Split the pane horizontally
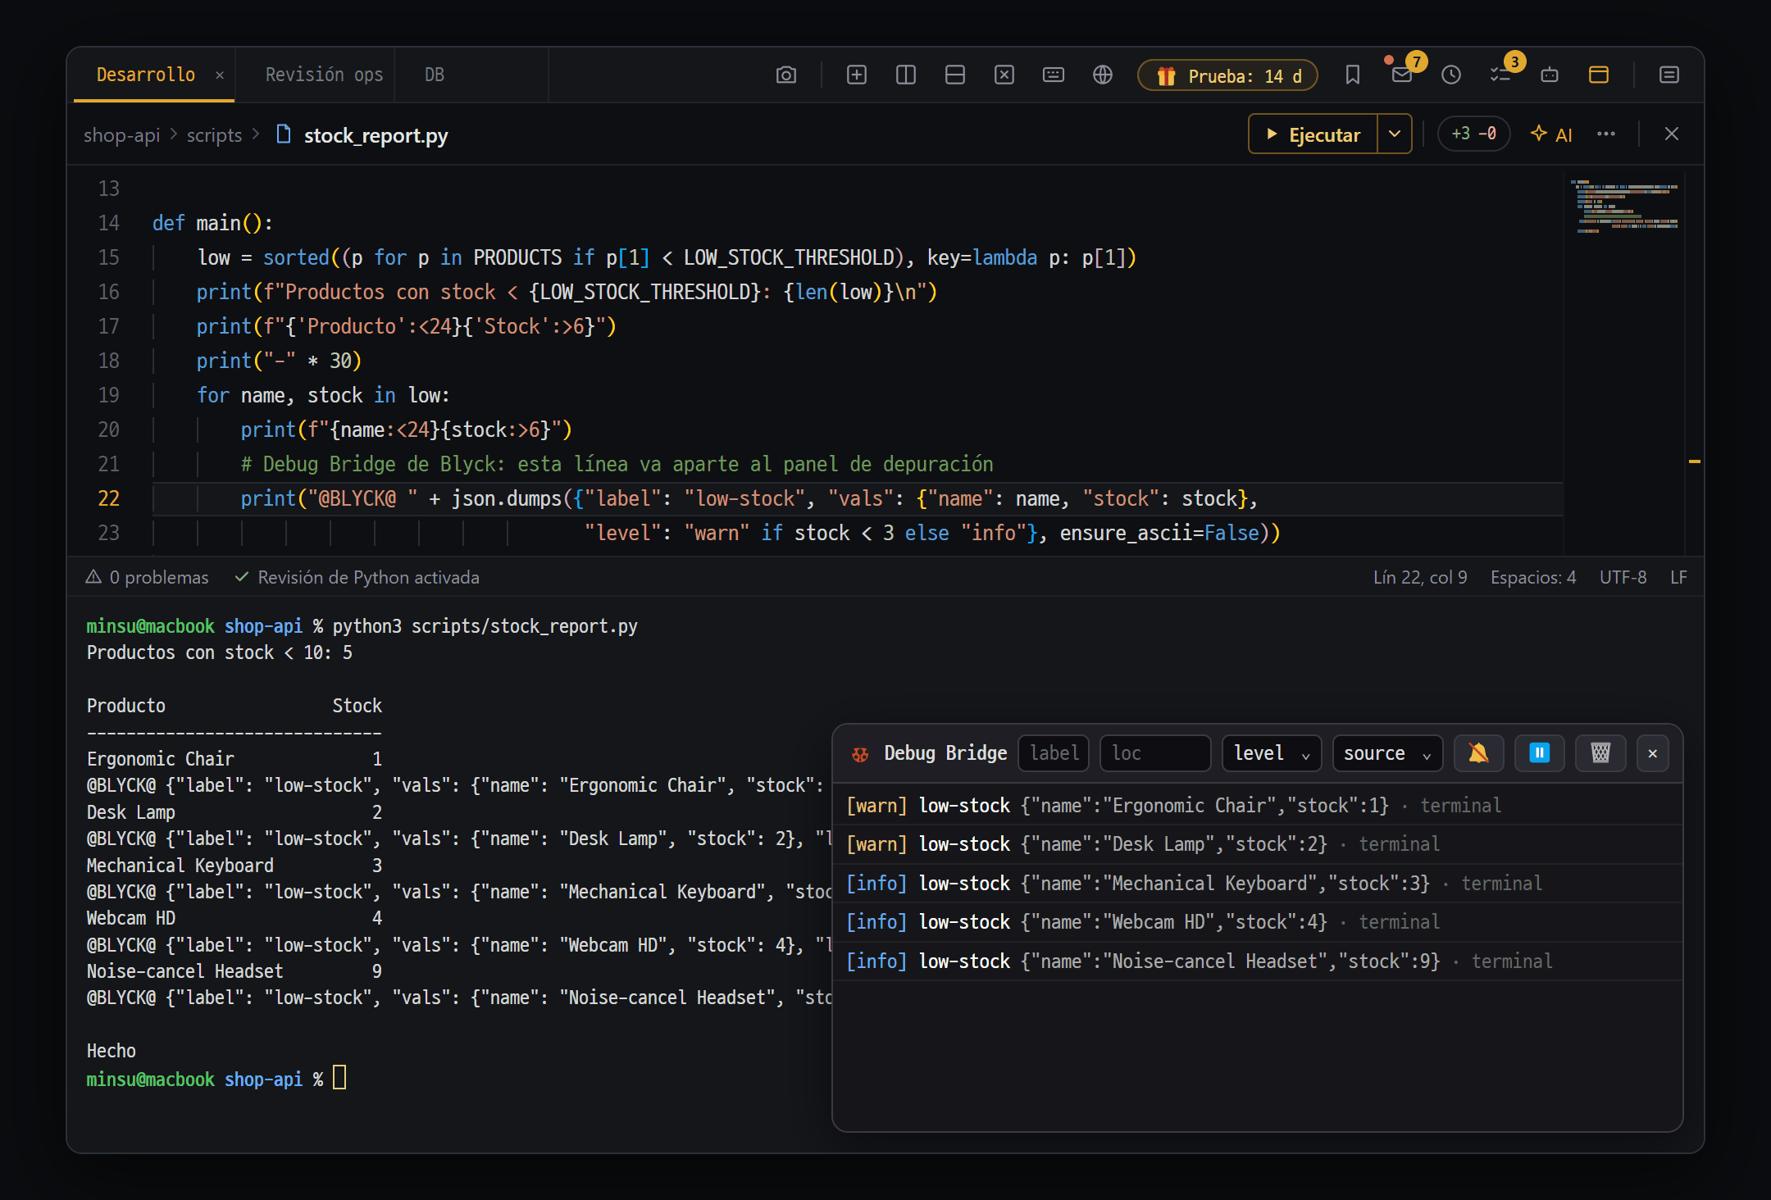Image resolution: width=1771 pixels, height=1200 pixels. click(x=955, y=75)
